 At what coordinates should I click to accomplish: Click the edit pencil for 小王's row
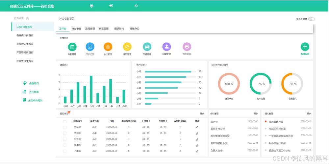pyautogui.click(x=197, y=127)
